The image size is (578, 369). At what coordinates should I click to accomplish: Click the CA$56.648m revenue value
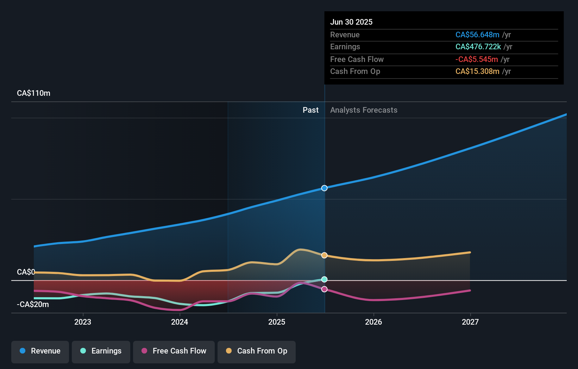pos(478,35)
